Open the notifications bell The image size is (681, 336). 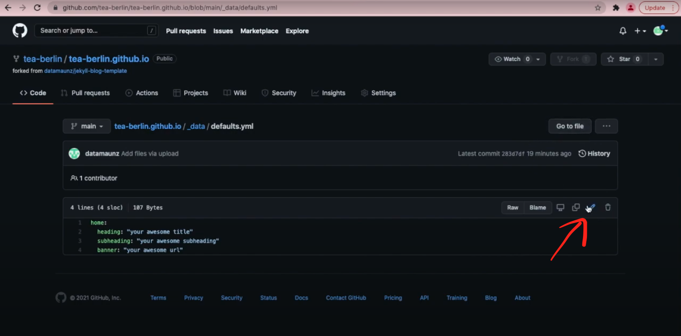coord(623,31)
